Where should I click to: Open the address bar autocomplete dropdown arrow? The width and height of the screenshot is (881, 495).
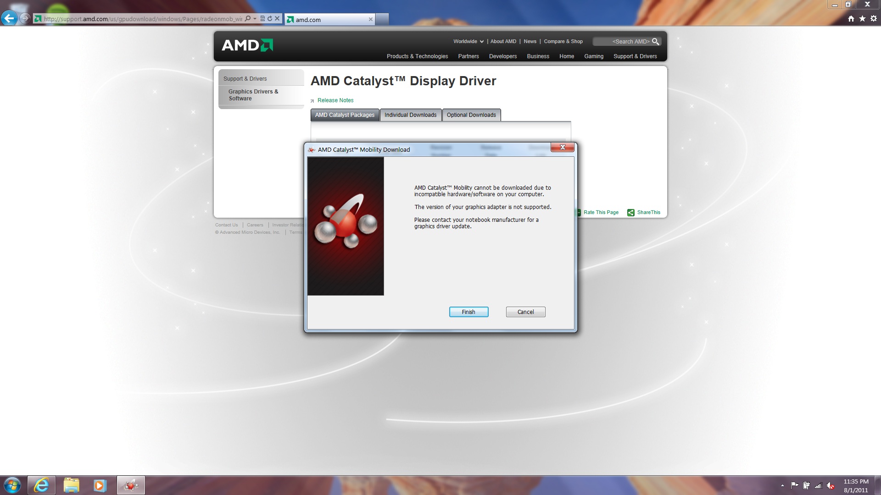[255, 19]
